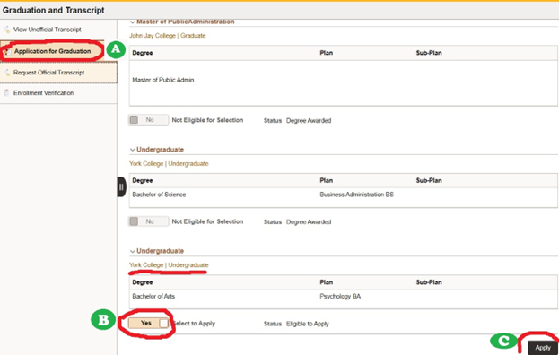Image resolution: width=559 pixels, height=355 pixels.
Task: Collapse the Undergraduate section above Business Administration BS
Action: tap(133, 150)
